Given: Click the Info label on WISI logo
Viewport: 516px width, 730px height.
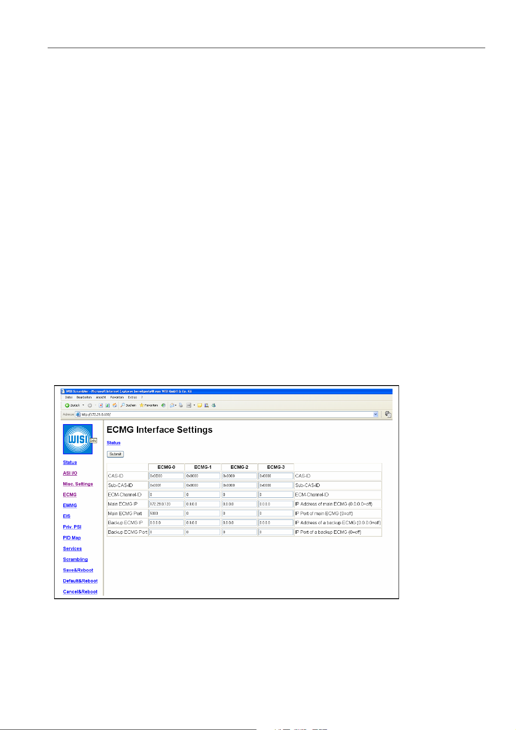Looking at the screenshot, I should pos(93,441).
